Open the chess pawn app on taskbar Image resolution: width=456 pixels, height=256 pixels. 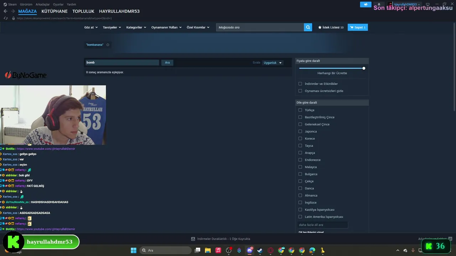pyautogui.click(x=322, y=250)
